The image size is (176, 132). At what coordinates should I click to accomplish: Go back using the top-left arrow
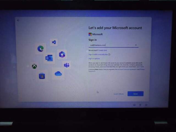18,20
